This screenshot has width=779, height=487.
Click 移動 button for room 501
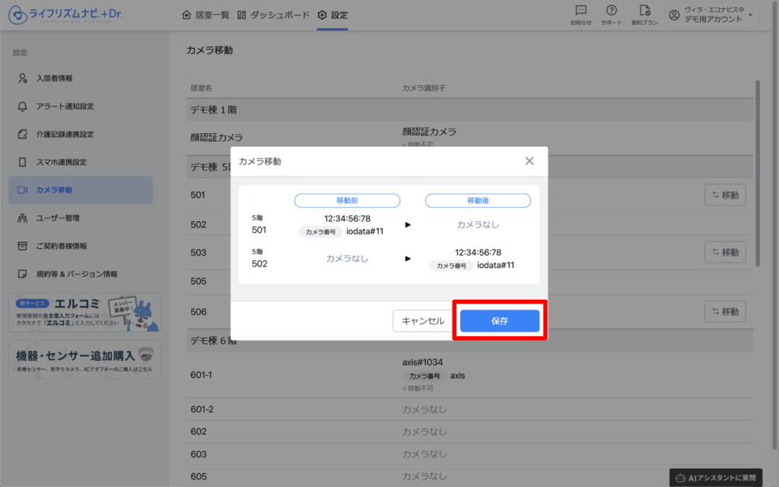pyautogui.click(x=724, y=195)
